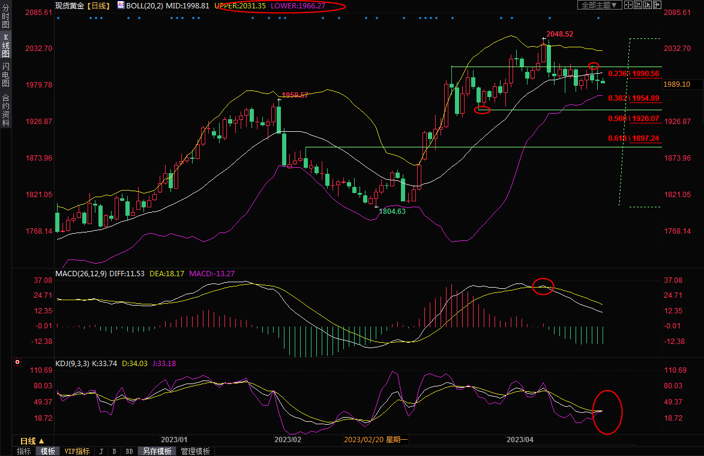This screenshot has height=456, width=704.
Task: Click the chart playback icon at top right
Action: coord(647,5)
